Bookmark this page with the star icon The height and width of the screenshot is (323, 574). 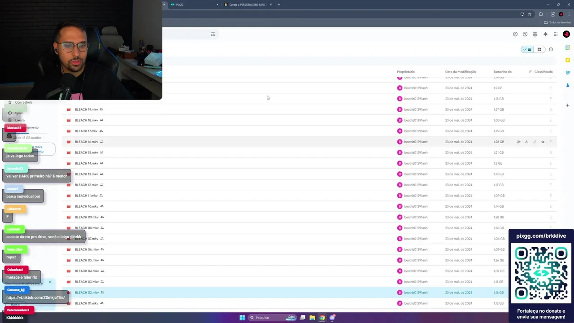pyautogui.click(x=530, y=14)
